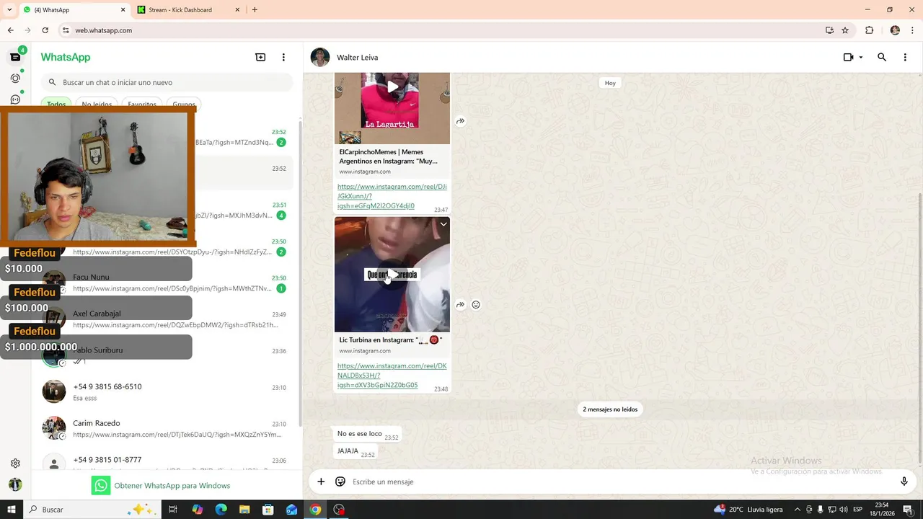Image resolution: width=923 pixels, height=519 pixels.
Task: Open the Status updates icon
Action: click(15, 78)
